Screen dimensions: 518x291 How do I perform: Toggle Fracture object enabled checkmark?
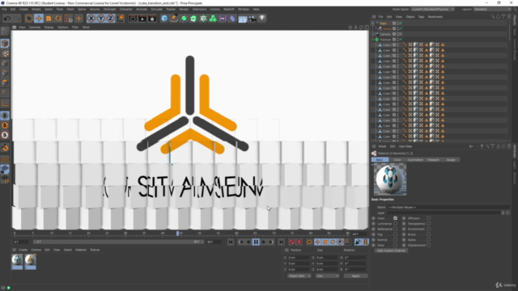click(x=401, y=40)
